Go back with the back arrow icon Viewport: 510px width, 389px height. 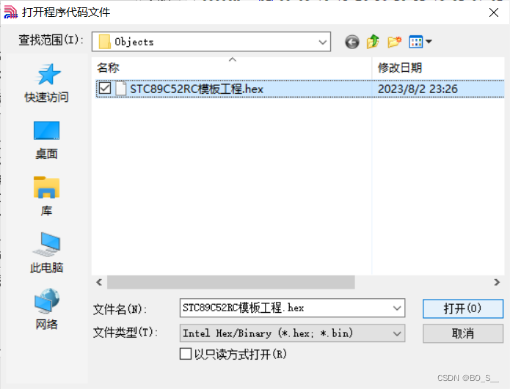pyautogui.click(x=352, y=42)
